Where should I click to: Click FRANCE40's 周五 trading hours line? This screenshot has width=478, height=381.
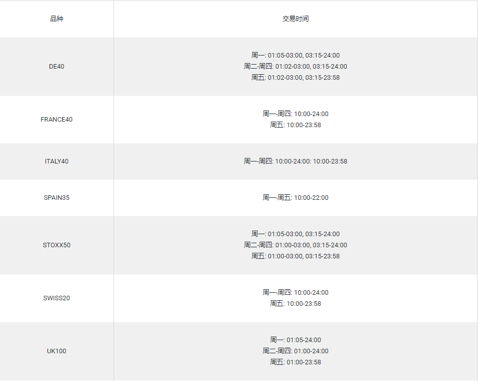[295, 125]
